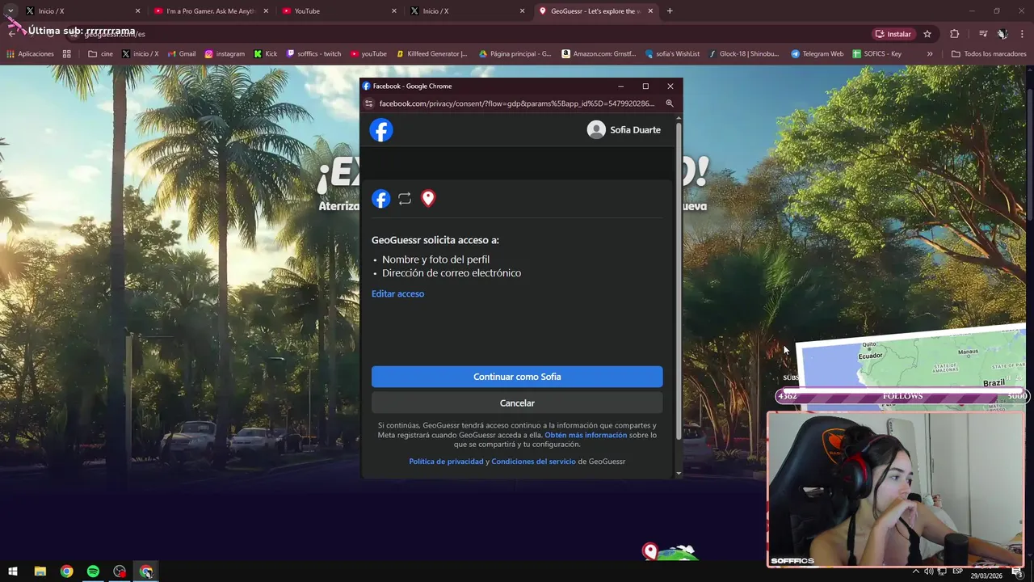
Task: Open File Explorer from the taskbar
Action: click(x=40, y=571)
